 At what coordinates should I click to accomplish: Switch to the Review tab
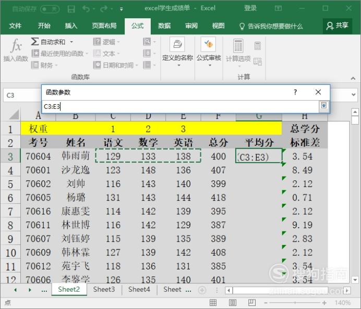pos(191,26)
